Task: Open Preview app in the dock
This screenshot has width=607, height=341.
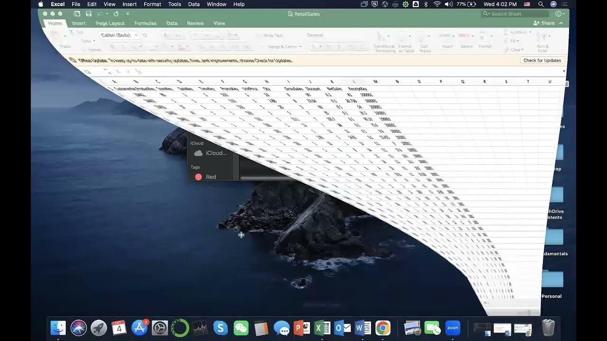Action: pos(412,328)
